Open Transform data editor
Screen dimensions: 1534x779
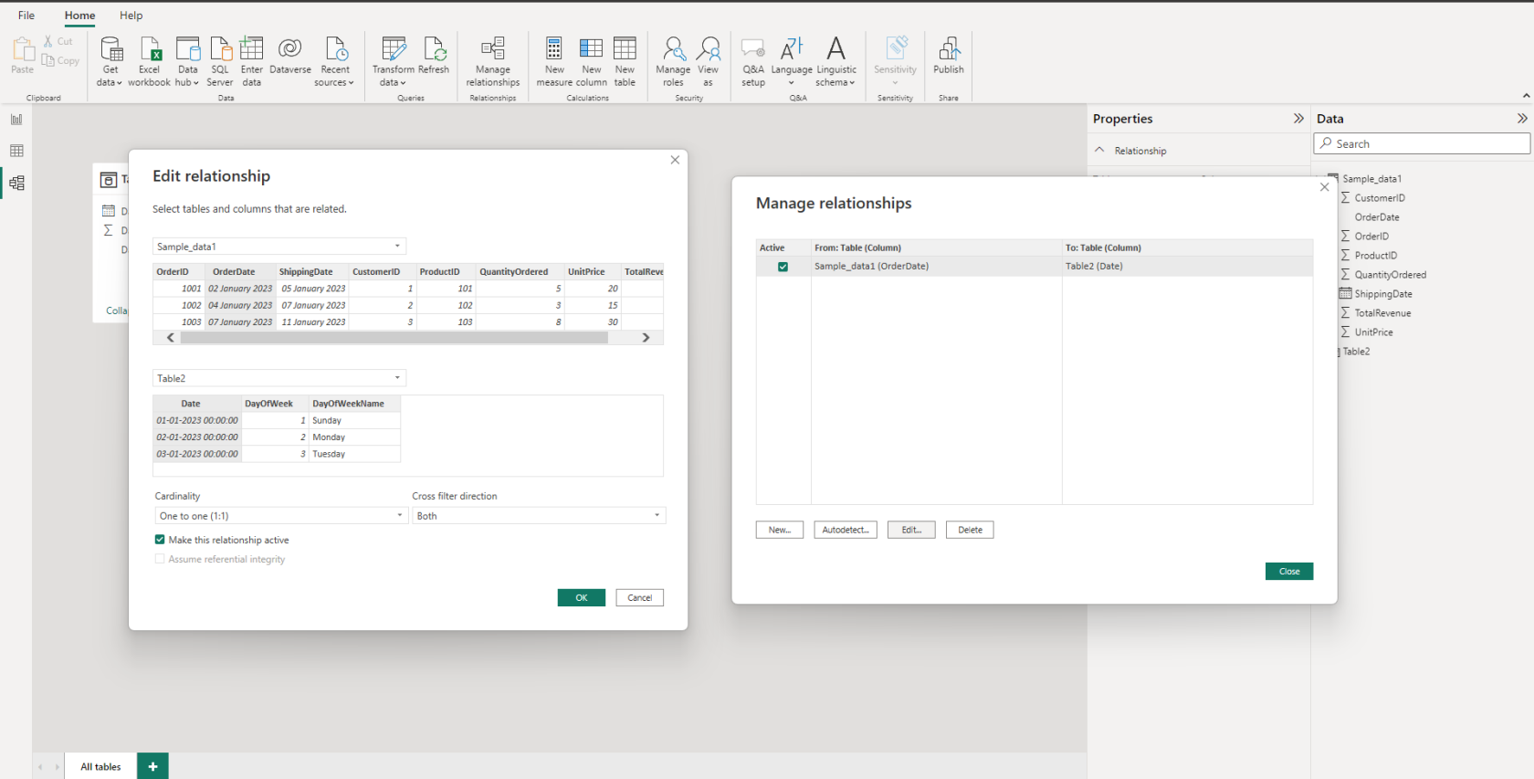click(394, 61)
